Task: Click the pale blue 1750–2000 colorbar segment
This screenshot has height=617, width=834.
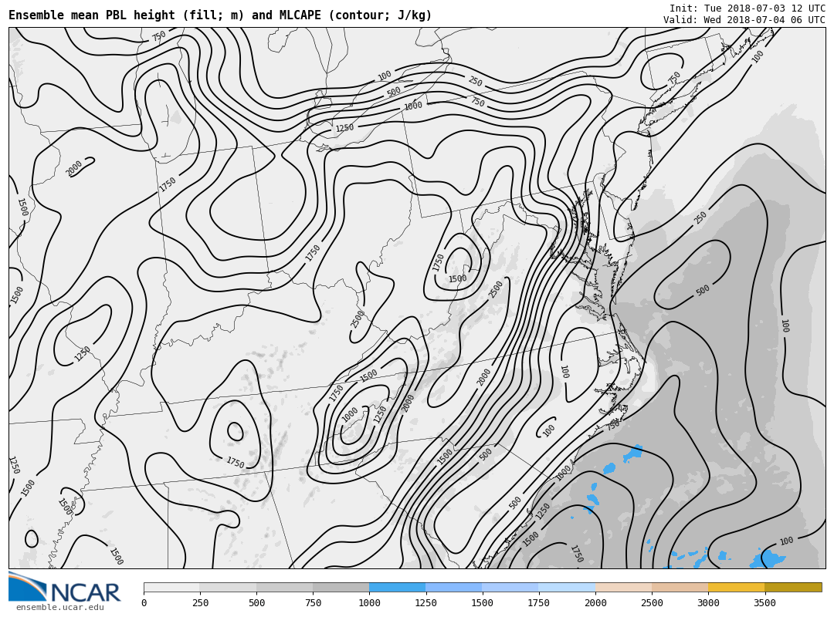Action: (567, 588)
